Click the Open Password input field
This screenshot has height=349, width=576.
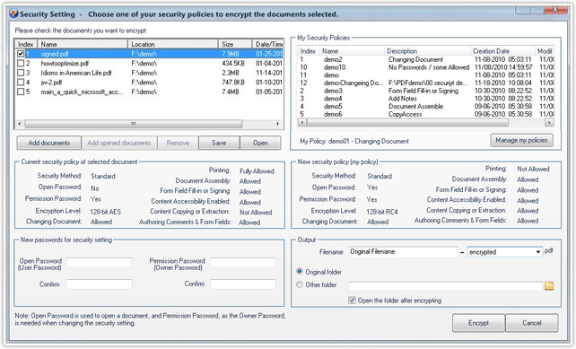pyautogui.click(x=100, y=262)
